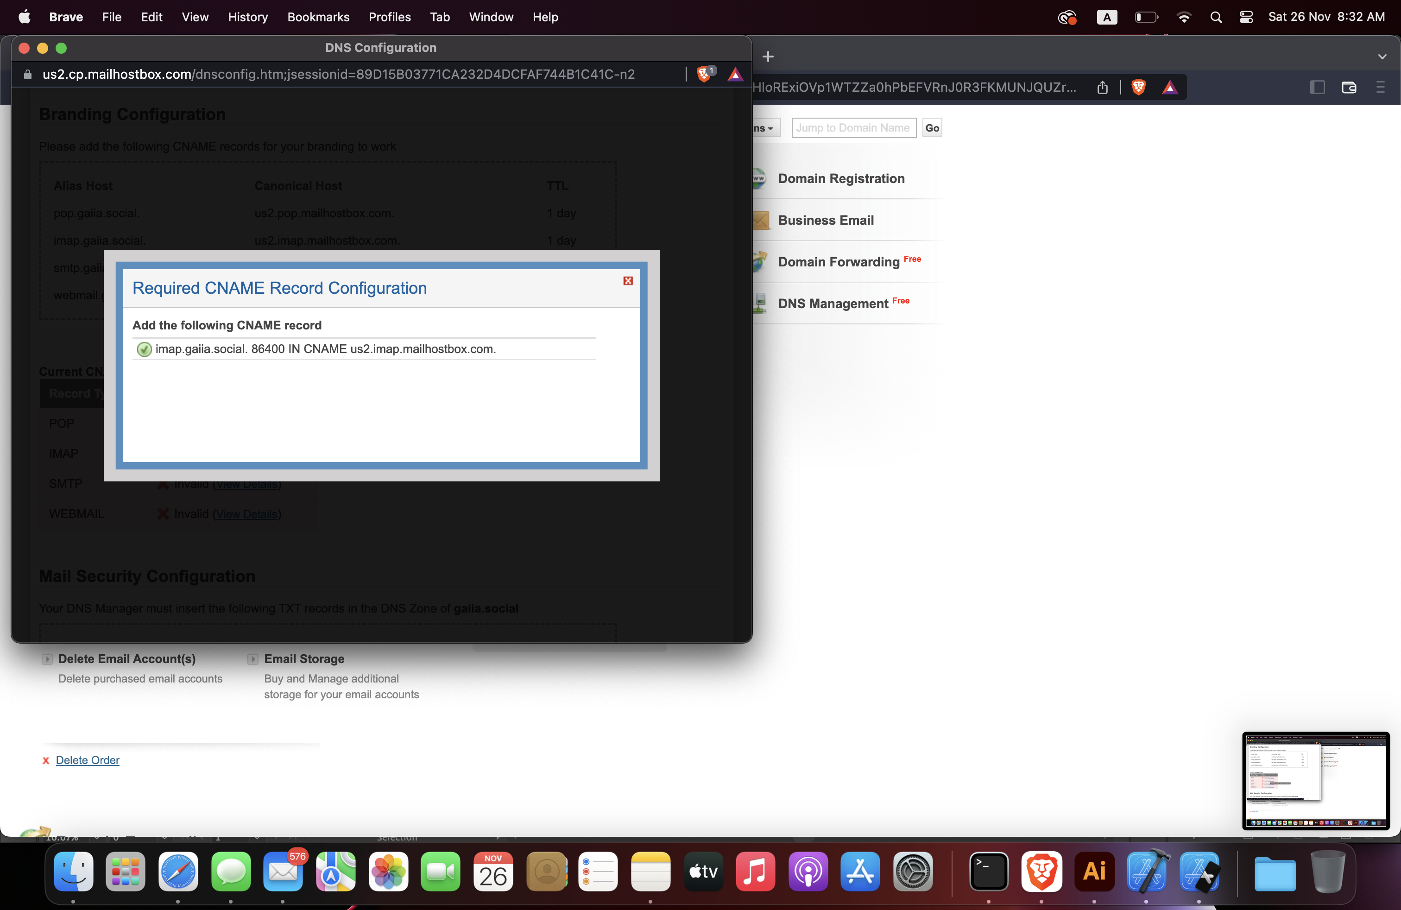Close the Required CNAME Record Configuration dialog

(628, 281)
